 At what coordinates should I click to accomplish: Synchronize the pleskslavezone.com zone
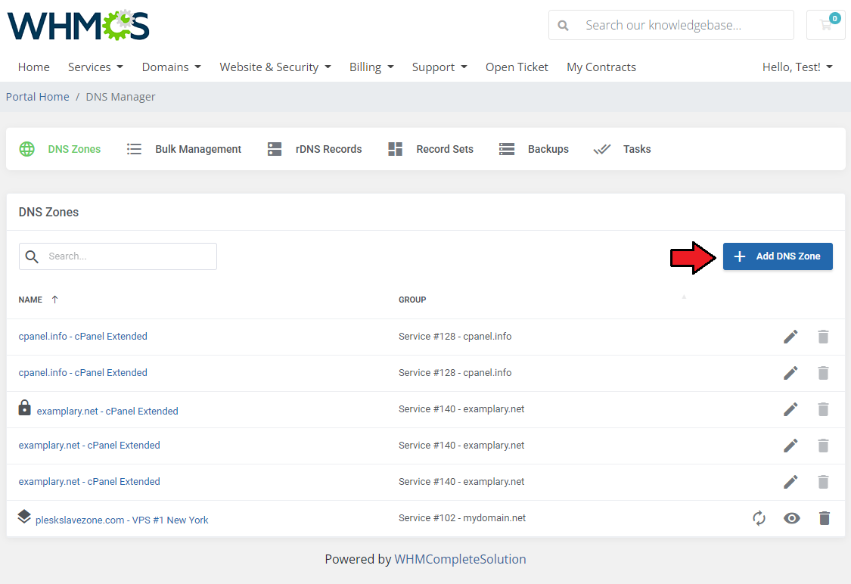pos(759,518)
